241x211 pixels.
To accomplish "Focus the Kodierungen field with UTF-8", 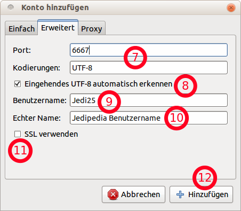I will click(x=149, y=68).
